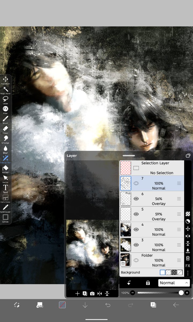
Task: Toggle visibility of layer 5
Action: 136,214
